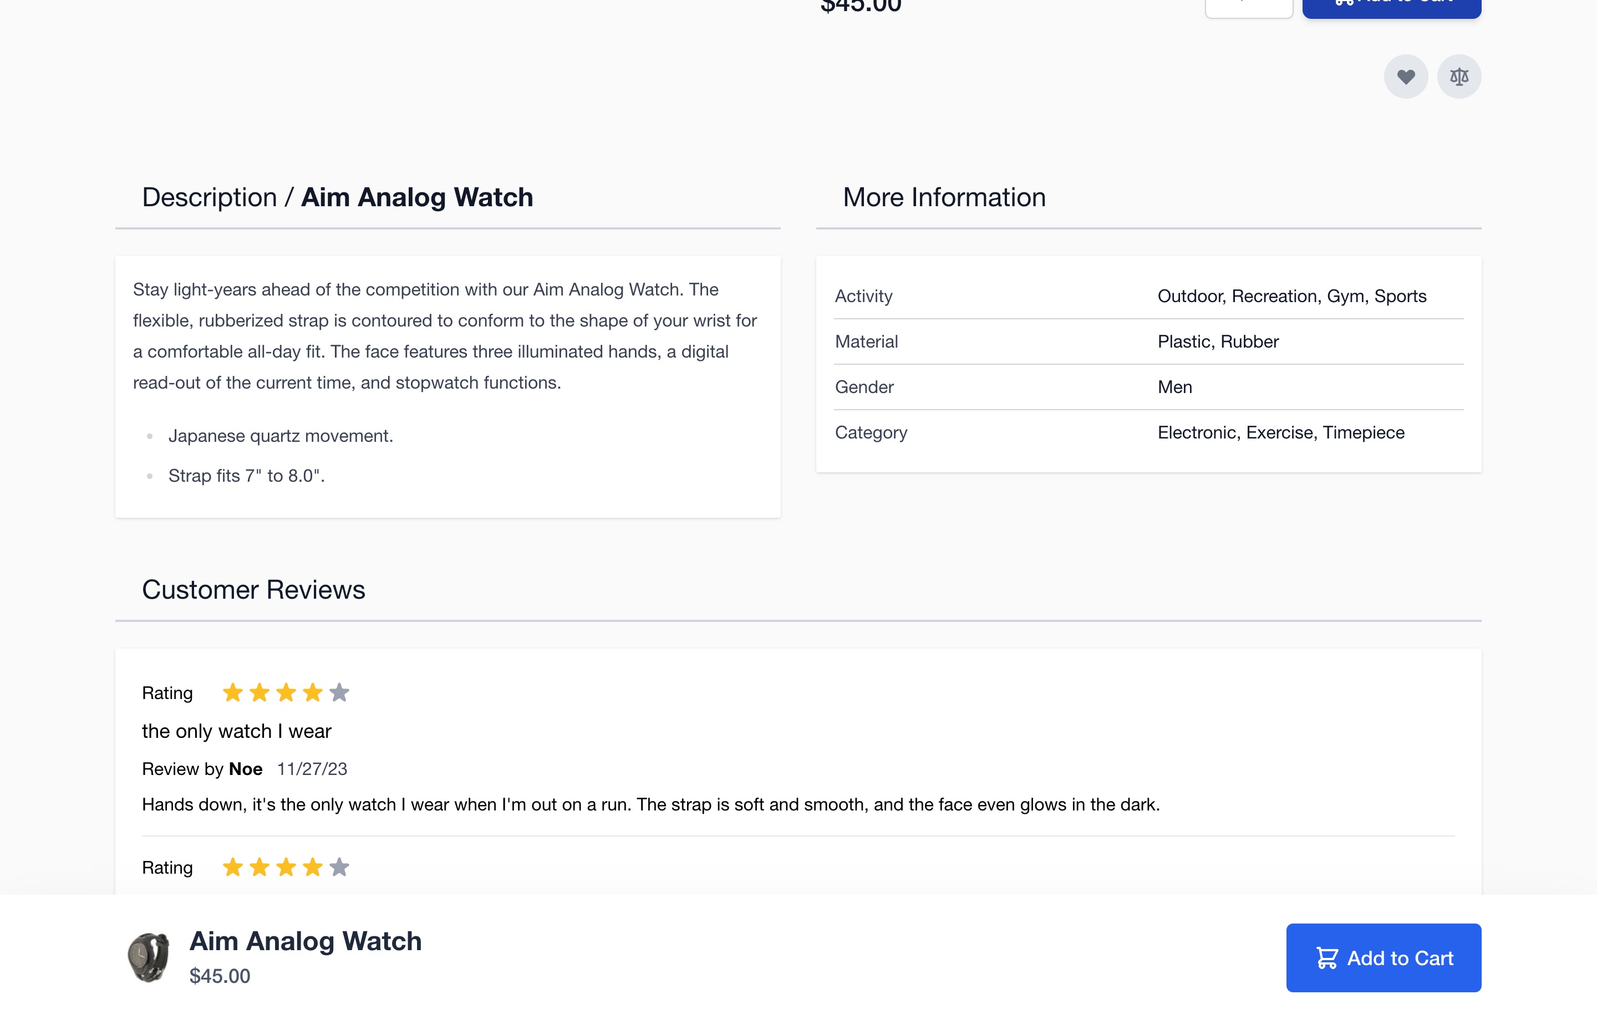1597x1020 pixels.
Task: Select the review title "the only watch I wear"
Action: pyautogui.click(x=237, y=731)
